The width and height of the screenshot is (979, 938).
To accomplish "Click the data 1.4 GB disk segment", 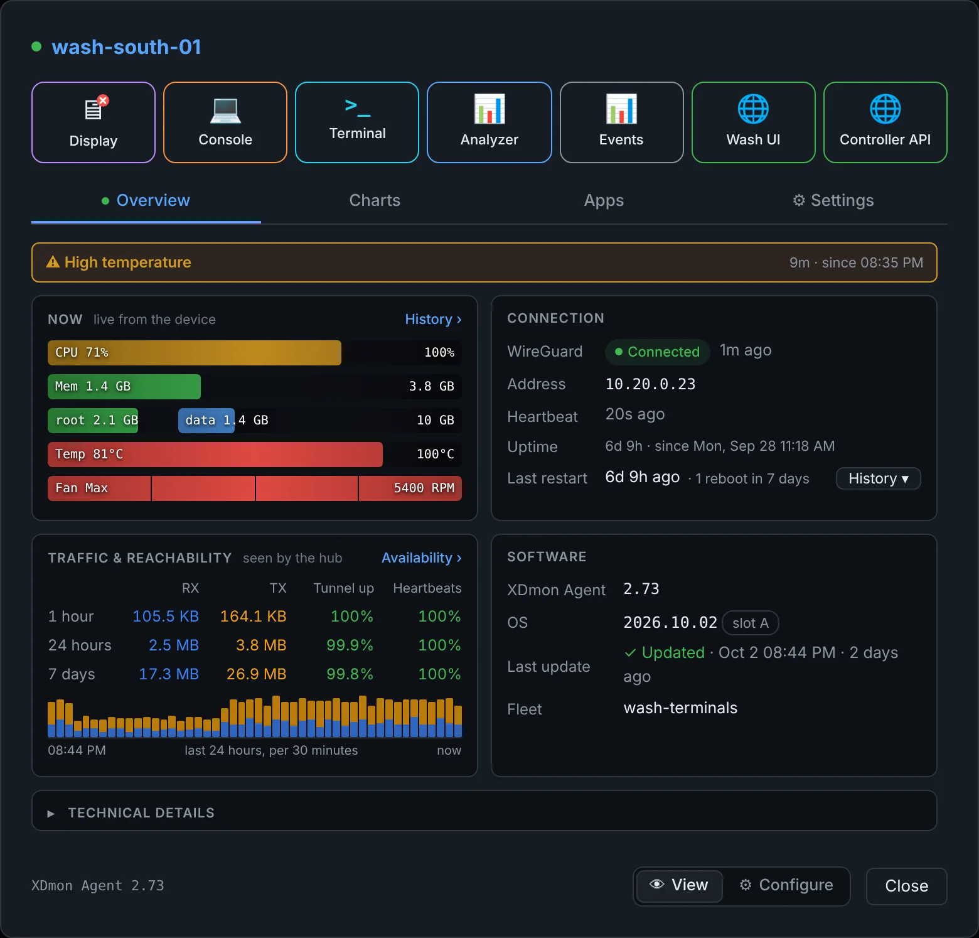I will click(206, 421).
